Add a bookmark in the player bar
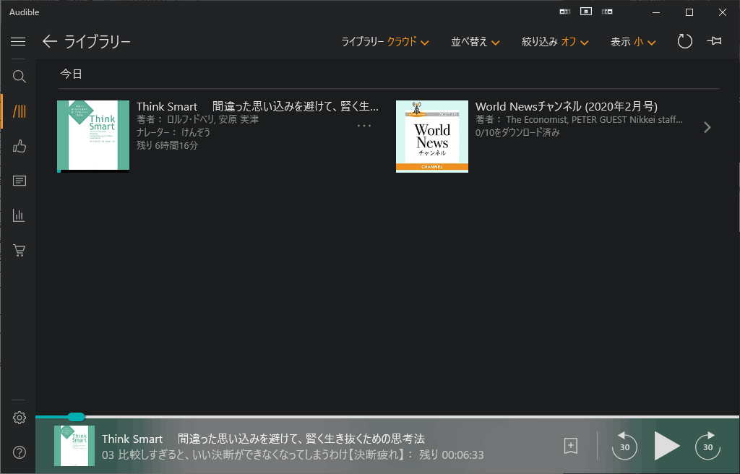Viewport: 740px width, 474px height. (571, 446)
